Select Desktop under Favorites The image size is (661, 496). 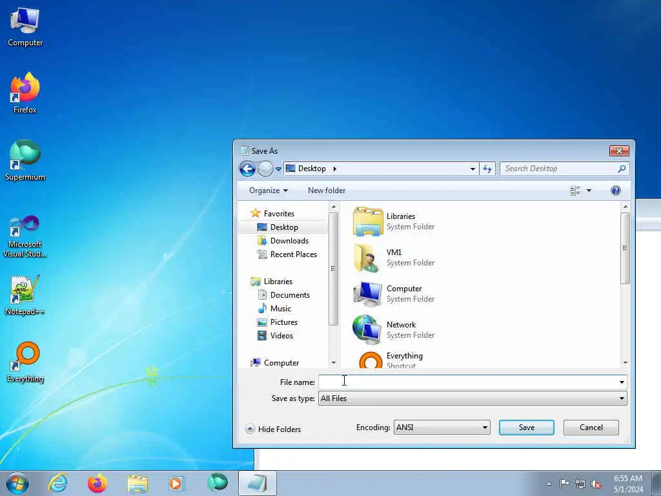[x=283, y=227]
